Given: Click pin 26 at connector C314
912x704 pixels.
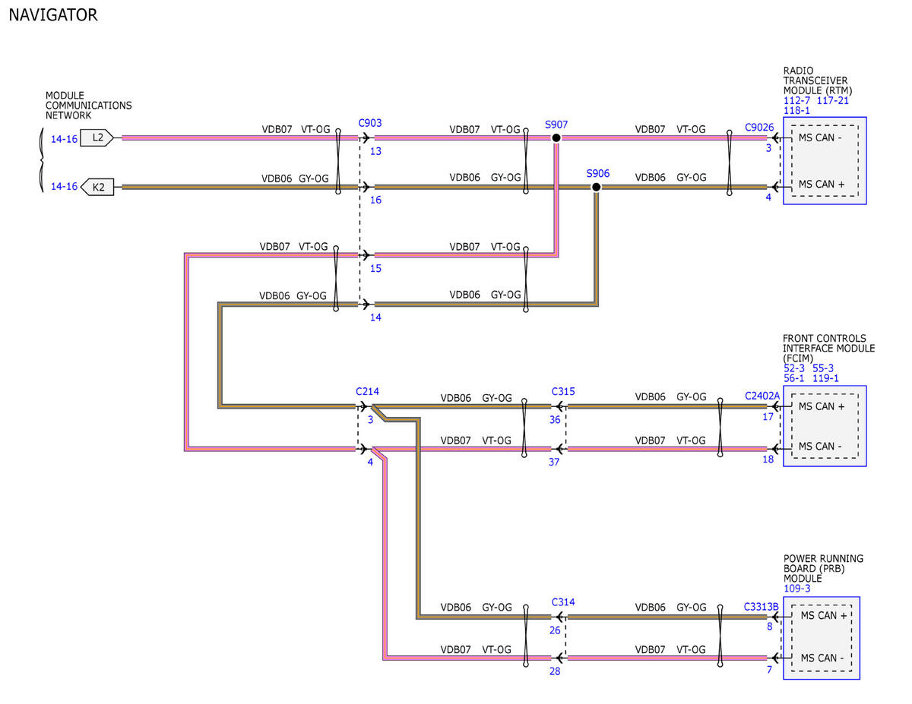Looking at the screenshot, I should point(555,630).
